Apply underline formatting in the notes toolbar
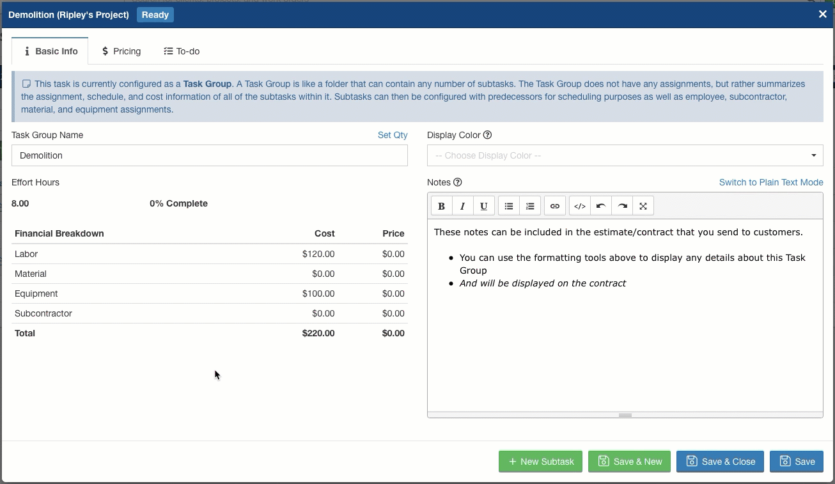Image resolution: width=835 pixels, height=484 pixels. pos(484,205)
